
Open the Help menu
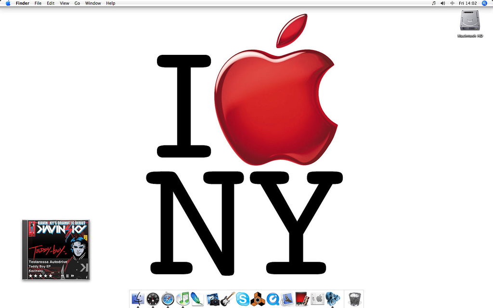[x=111, y=3]
